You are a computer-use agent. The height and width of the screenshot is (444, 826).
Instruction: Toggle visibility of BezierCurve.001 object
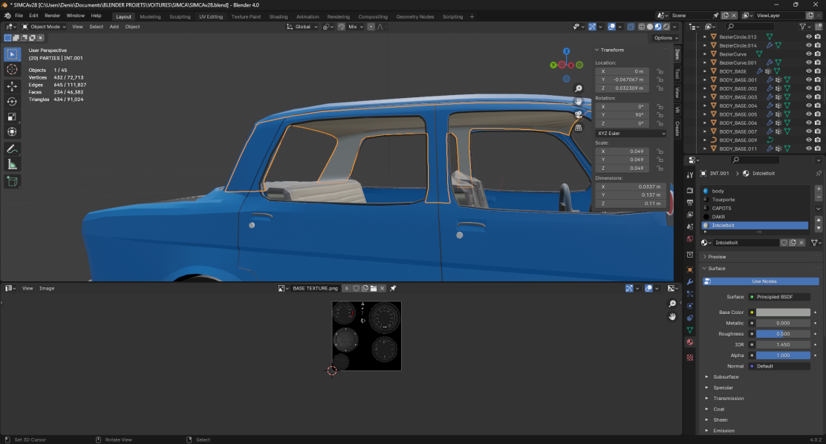tap(809, 63)
